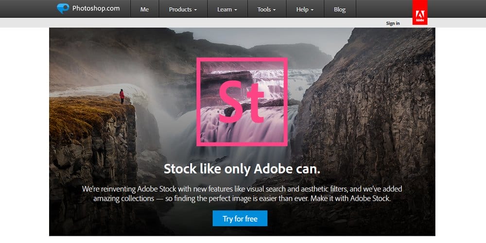486x243 pixels.
Task: Click the red Adobe logo
Action: tap(420, 13)
